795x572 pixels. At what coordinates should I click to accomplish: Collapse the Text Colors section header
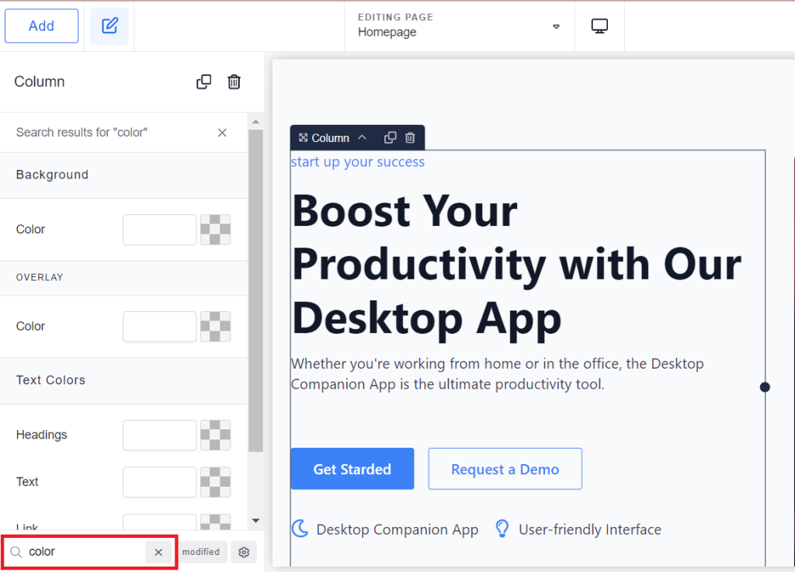pyautogui.click(x=123, y=380)
